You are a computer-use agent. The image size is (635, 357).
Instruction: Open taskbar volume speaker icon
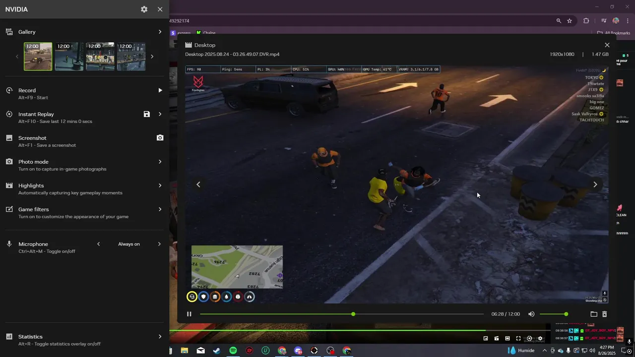pos(592,351)
